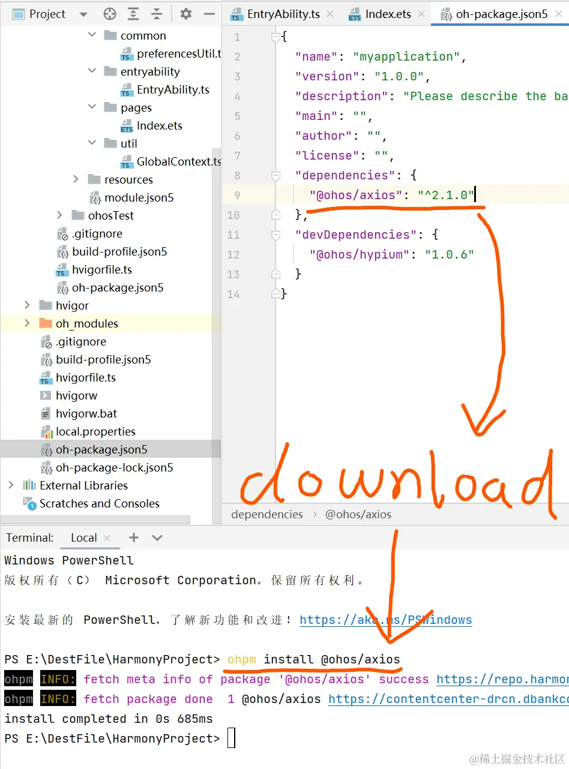Click the Scratches and Consoles icon
This screenshot has width=569, height=769.
[x=29, y=503]
